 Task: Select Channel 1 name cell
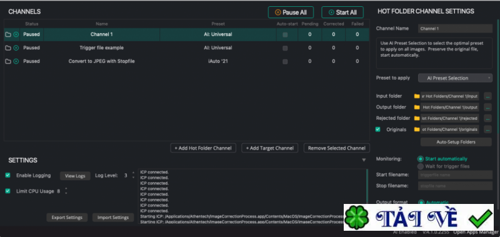(x=101, y=34)
